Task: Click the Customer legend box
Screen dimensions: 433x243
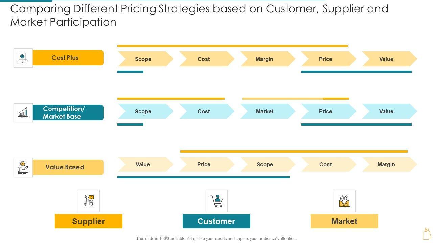Action: click(216, 221)
